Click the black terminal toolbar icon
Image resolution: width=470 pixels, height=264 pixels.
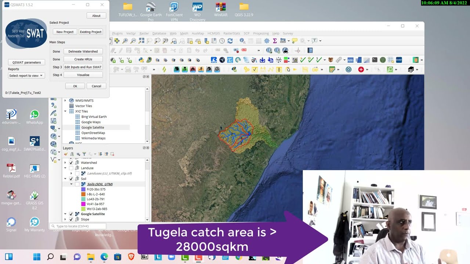[x=375, y=60]
